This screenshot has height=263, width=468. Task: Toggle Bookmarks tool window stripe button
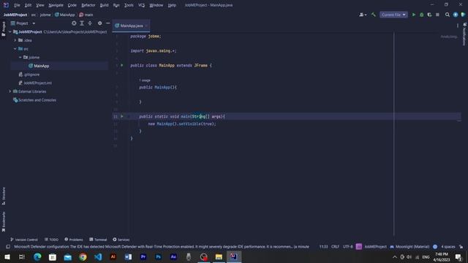(4, 221)
